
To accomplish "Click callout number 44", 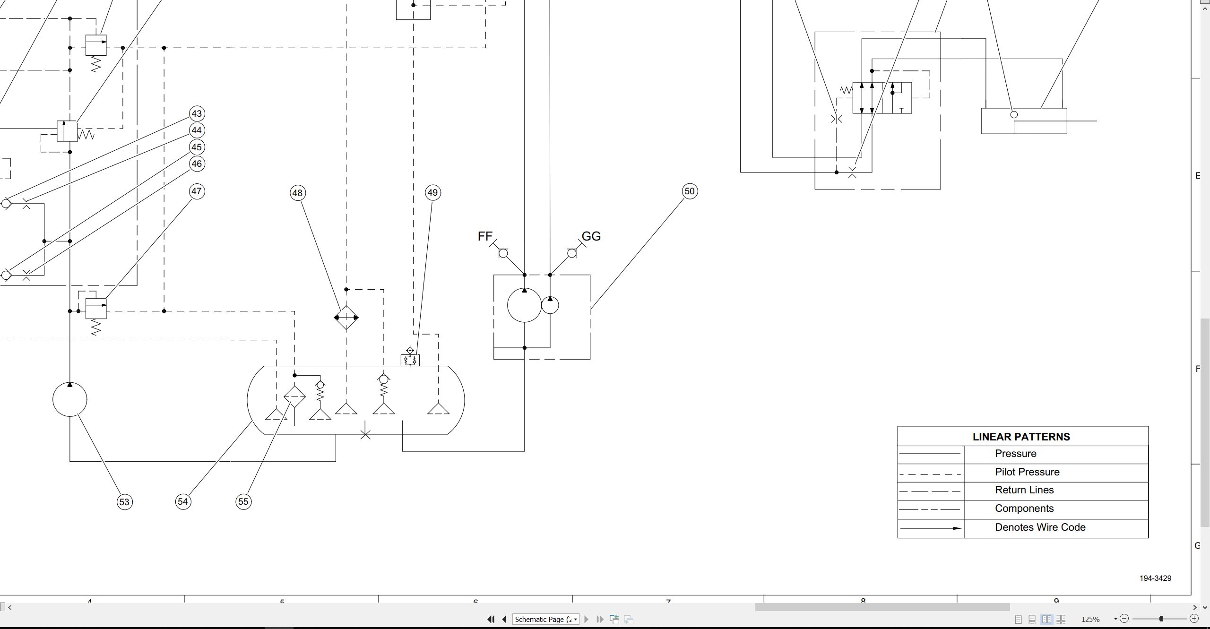I will pos(197,130).
